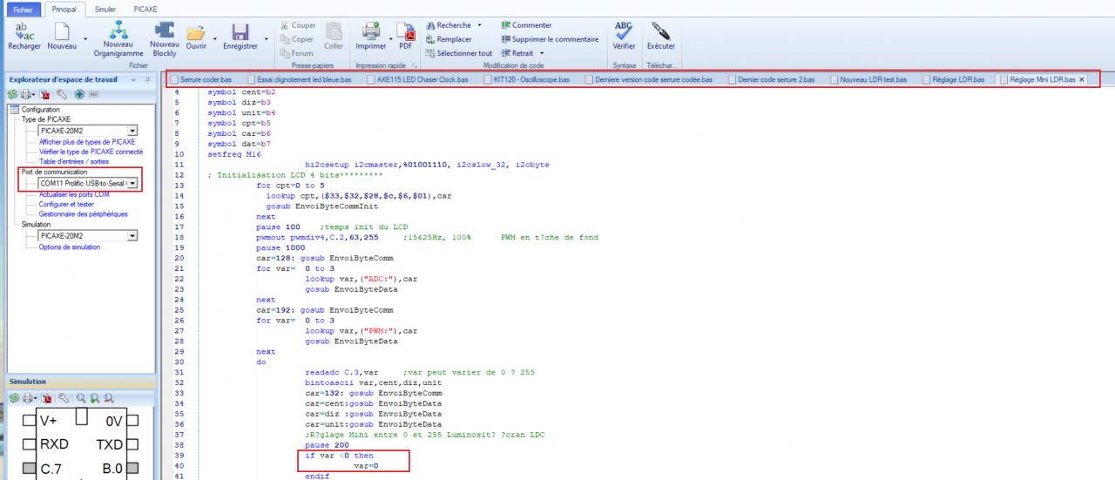Screen dimensions: 1115x480
Task: Click the explorer panel PDF icon
Action: [x=46, y=93]
